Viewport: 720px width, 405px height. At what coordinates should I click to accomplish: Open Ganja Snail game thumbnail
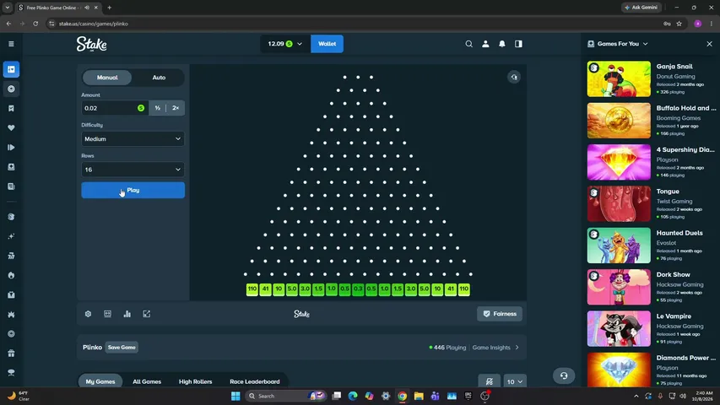619,79
